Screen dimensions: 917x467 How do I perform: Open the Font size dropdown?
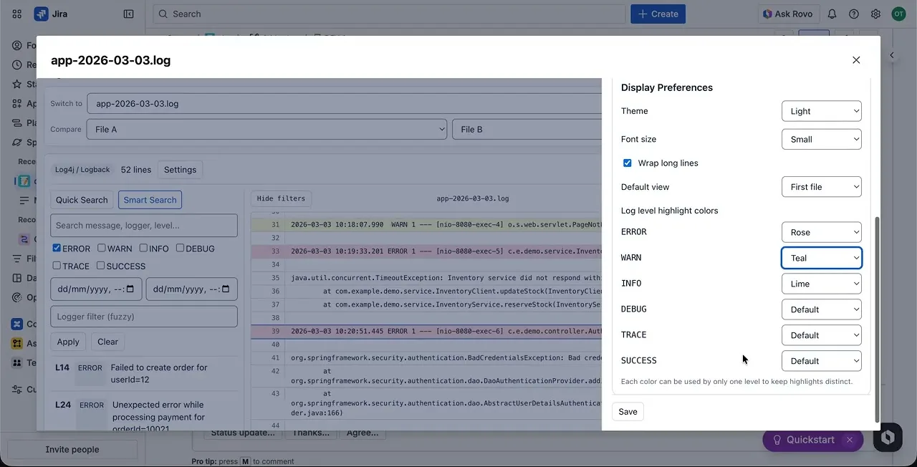(821, 139)
